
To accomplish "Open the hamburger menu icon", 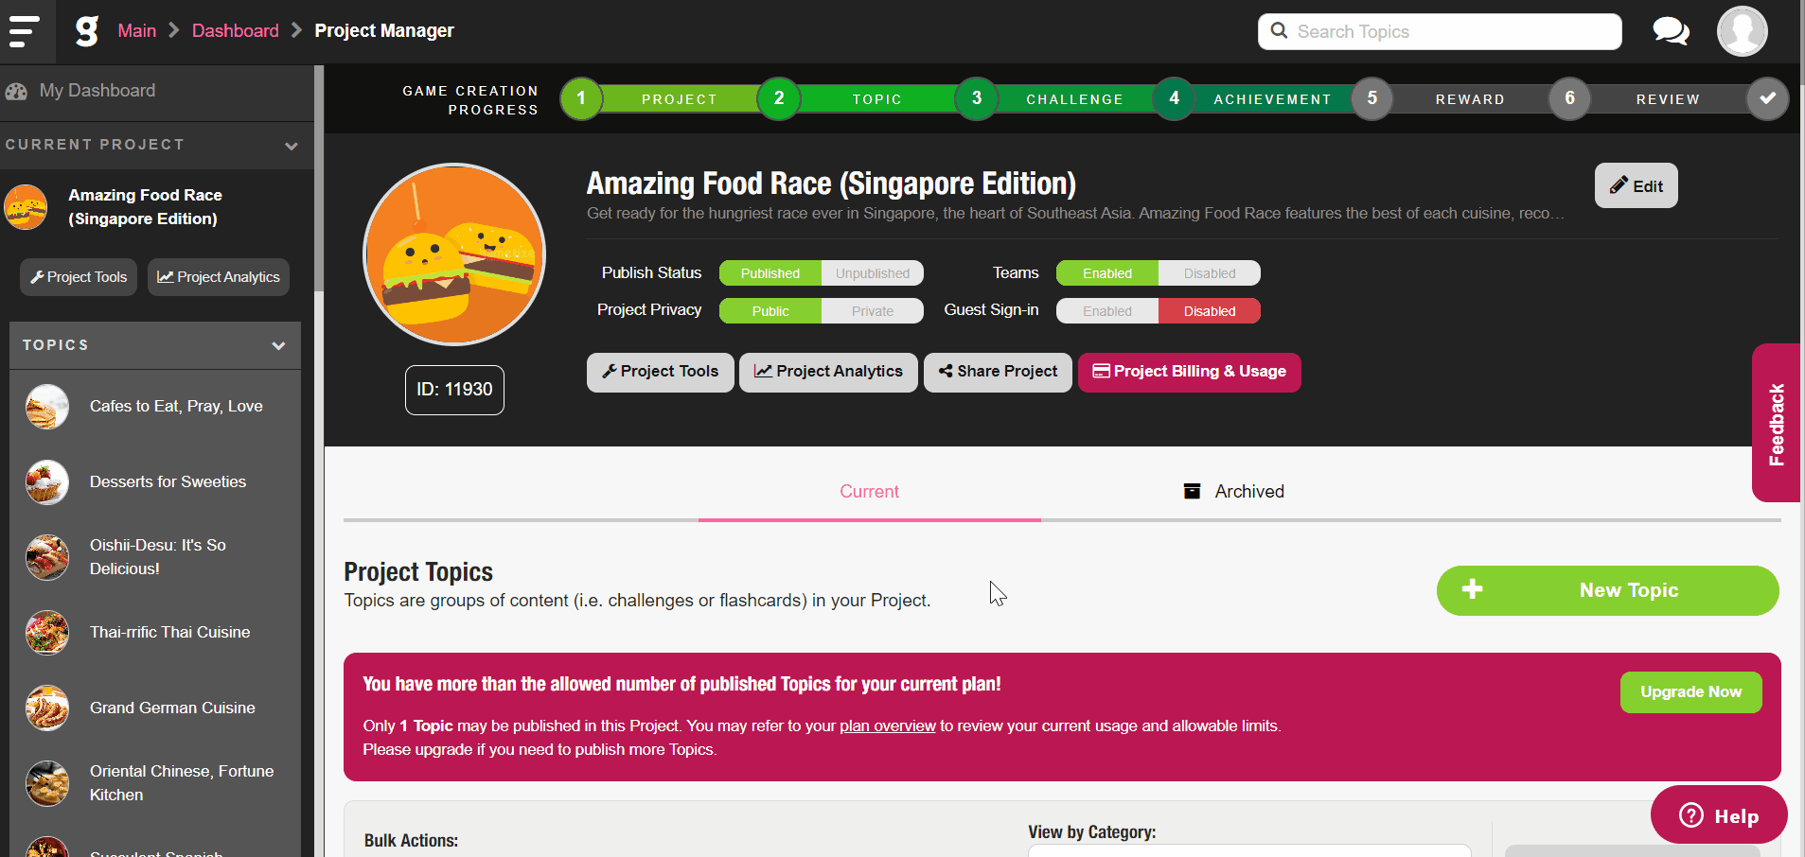I will tap(25, 31).
